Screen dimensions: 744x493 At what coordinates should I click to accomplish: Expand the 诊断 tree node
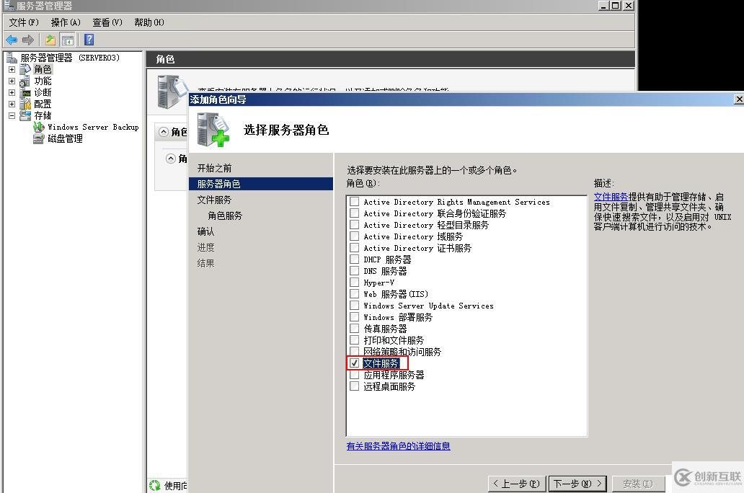(x=12, y=92)
